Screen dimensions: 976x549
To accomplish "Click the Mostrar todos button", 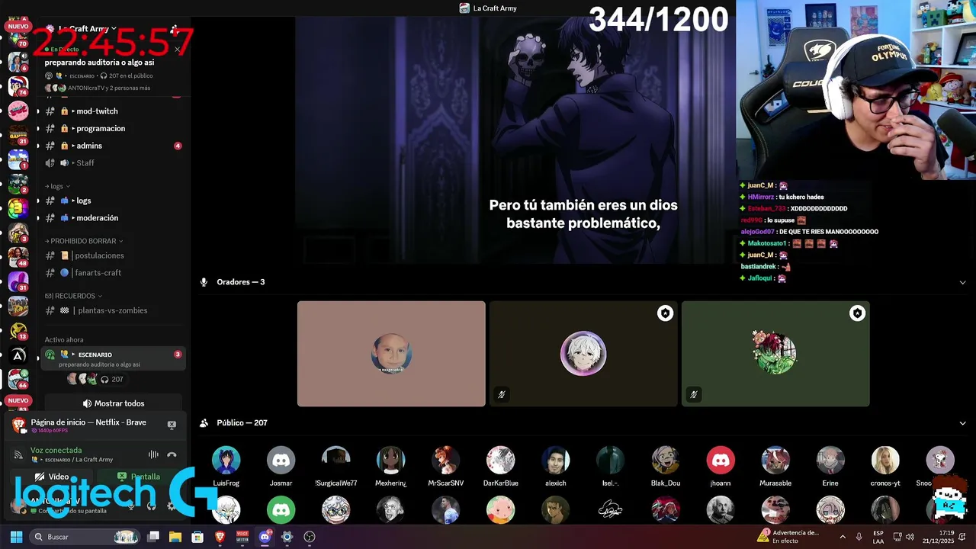I will tap(113, 403).
